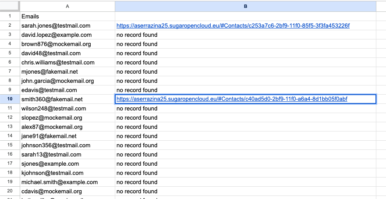
Task: Open the Contacts link in row 10
Action: [231, 99]
